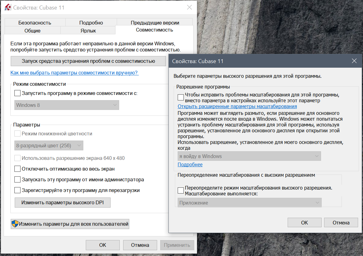Check the high DPI scaling override checkbox

tap(181, 190)
